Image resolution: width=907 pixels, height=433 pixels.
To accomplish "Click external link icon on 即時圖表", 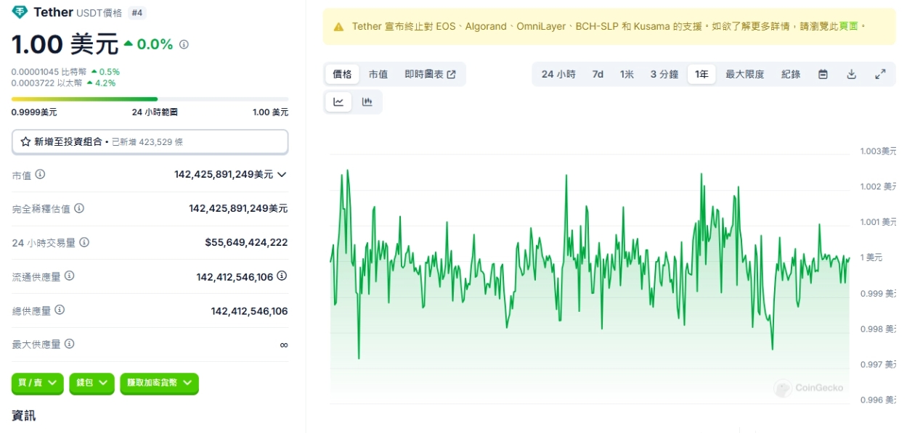I will [x=451, y=74].
